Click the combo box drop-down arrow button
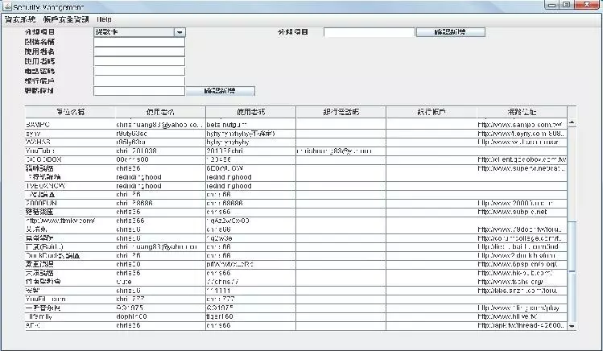This screenshot has width=603, height=351. (x=180, y=32)
